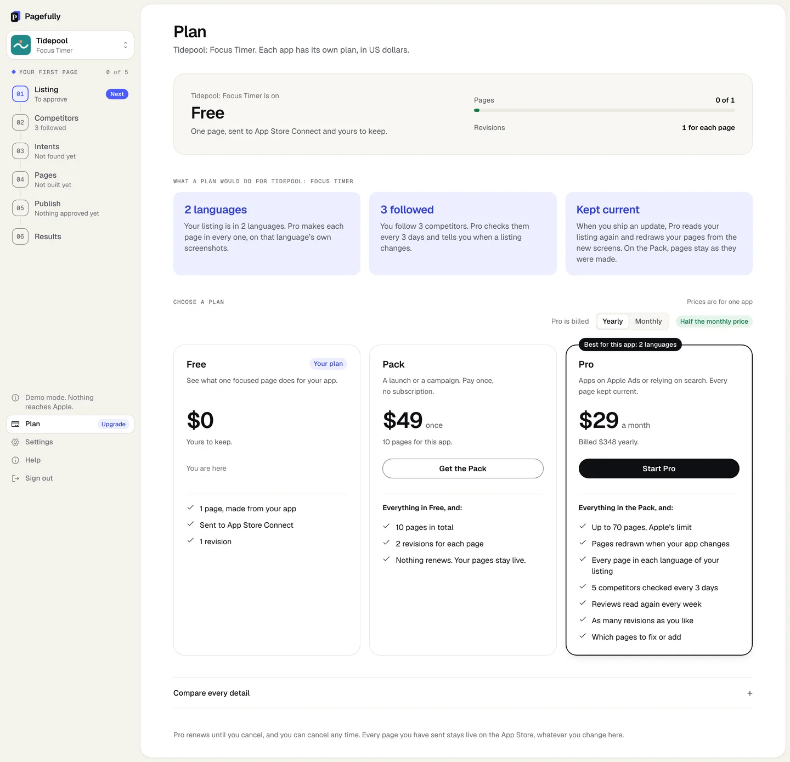The image size is (790, 762).
Task: Click the Pages usage progress bar
Action: click(604, 110)
